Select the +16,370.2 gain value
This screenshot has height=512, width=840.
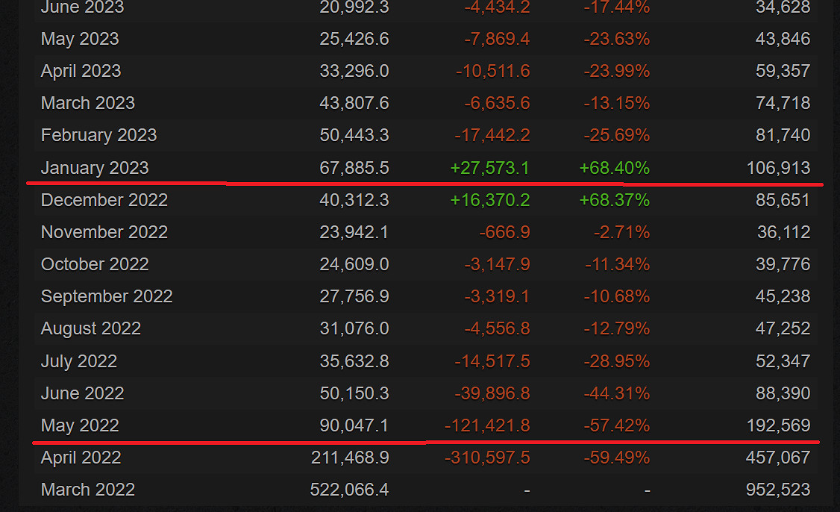pos(489,200)
